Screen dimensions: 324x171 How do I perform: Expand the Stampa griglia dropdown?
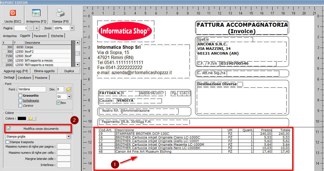click(68, 136)
